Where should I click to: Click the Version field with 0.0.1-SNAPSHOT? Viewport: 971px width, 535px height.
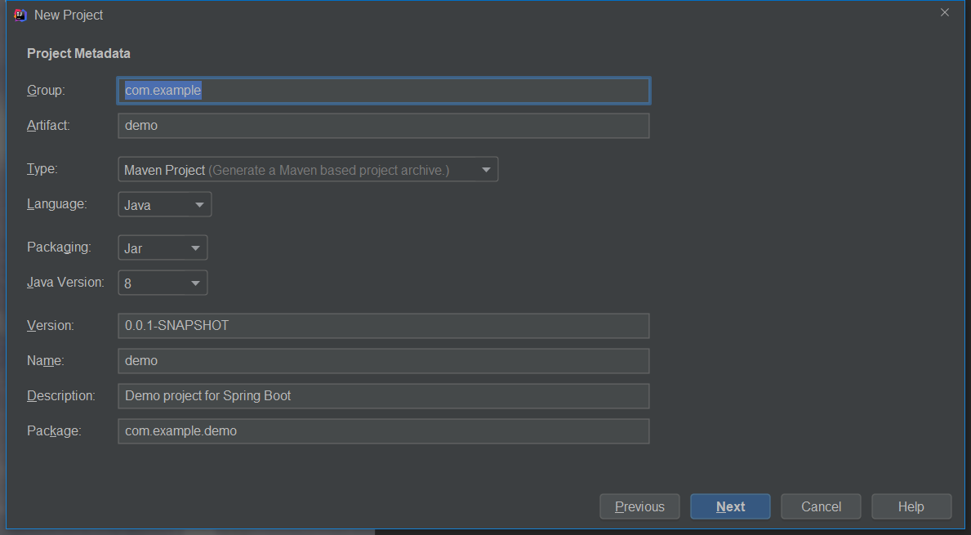coord(383,326)
